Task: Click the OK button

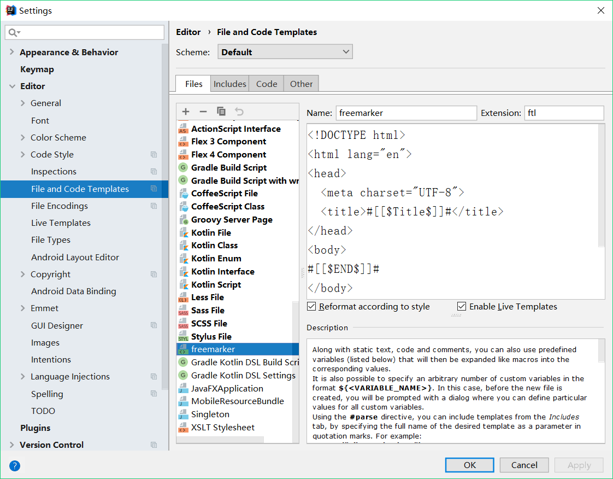Action: [469, 465]
